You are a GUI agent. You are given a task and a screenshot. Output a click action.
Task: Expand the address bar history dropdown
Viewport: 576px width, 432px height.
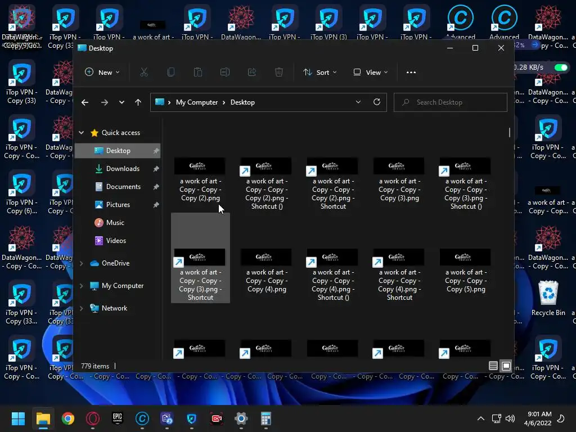click(x=358, y=102)
